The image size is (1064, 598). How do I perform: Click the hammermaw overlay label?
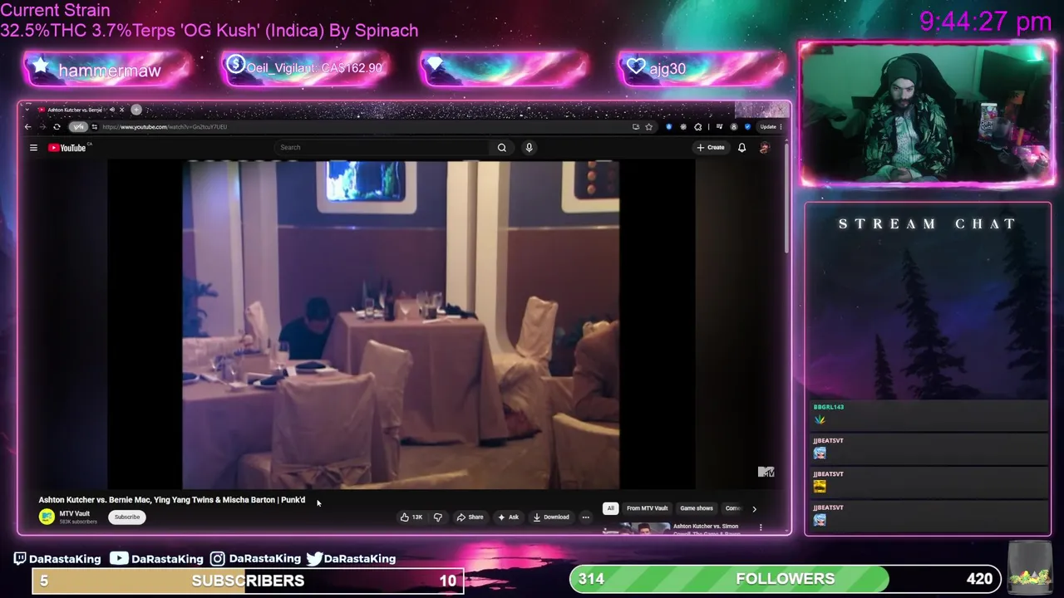tap(109, 71)
